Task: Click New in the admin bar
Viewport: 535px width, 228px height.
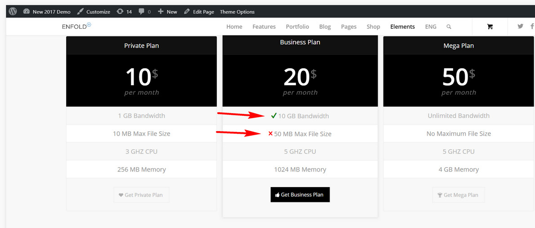Action: point(168,12)
